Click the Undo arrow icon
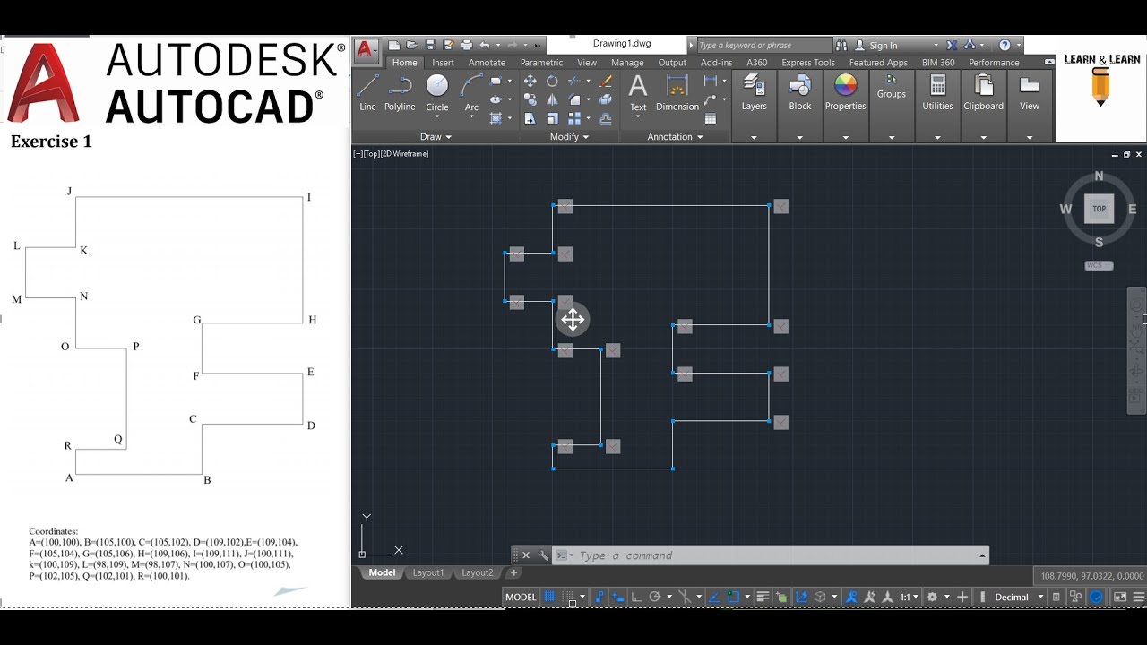The image size is (1147, 645). [485, 45]
